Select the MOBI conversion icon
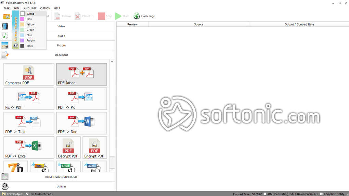Screen dimensions: 349x196 42,167
